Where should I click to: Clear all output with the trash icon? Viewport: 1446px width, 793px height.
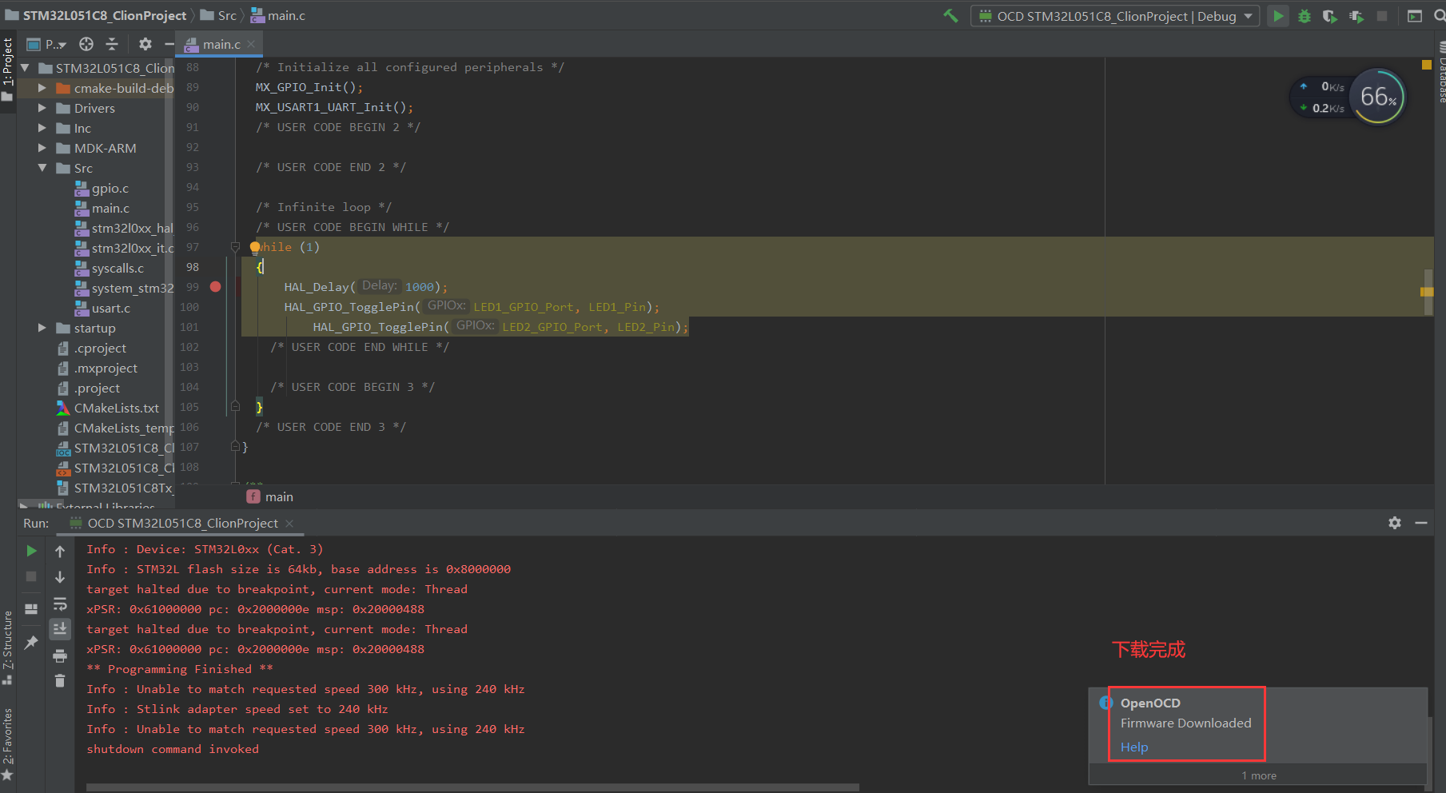60,681
